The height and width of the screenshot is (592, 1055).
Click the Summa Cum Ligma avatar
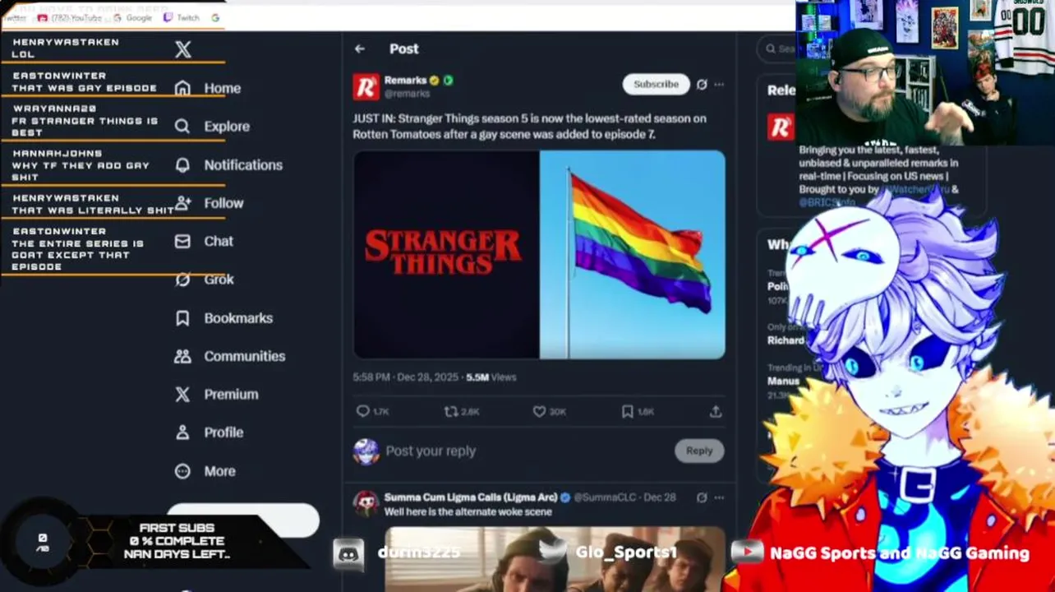(366, 504)
